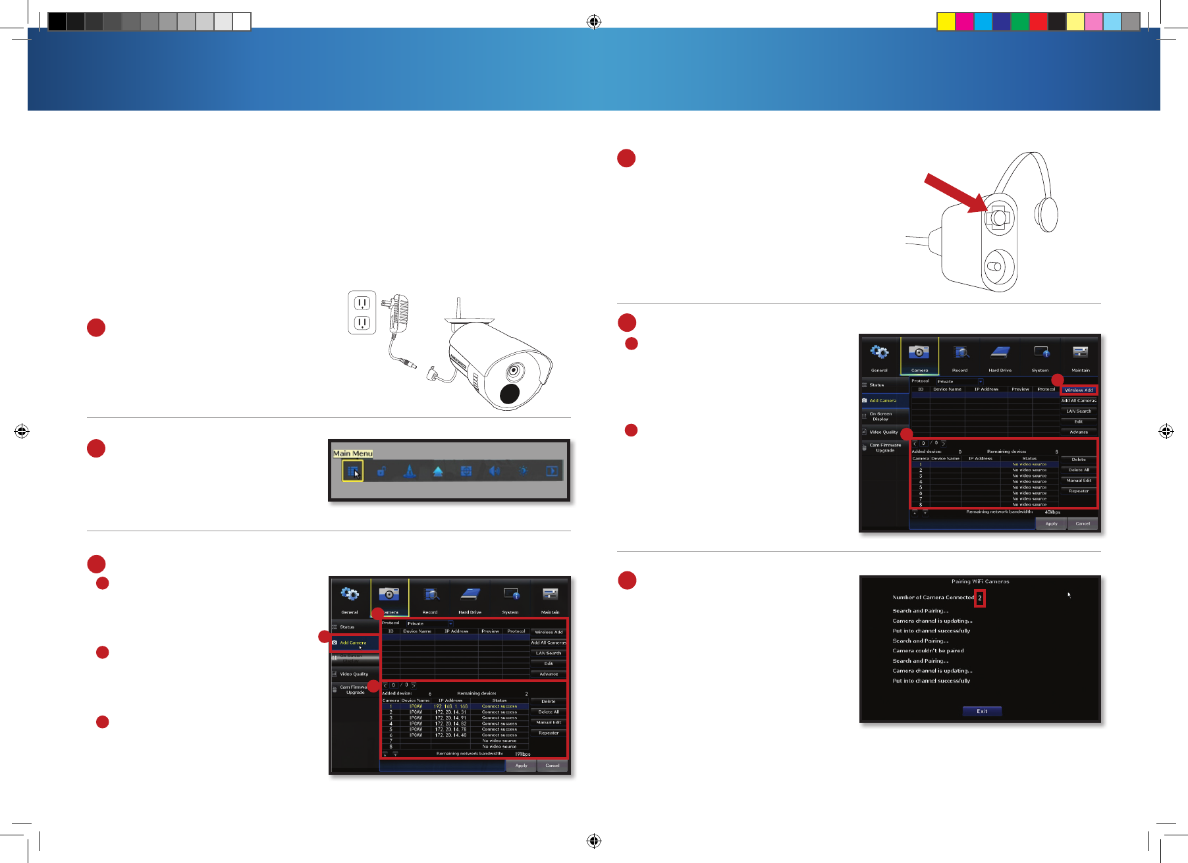Open Video Quality in zero-added-device window
1188x863 pixels.
tap(885, 432)
